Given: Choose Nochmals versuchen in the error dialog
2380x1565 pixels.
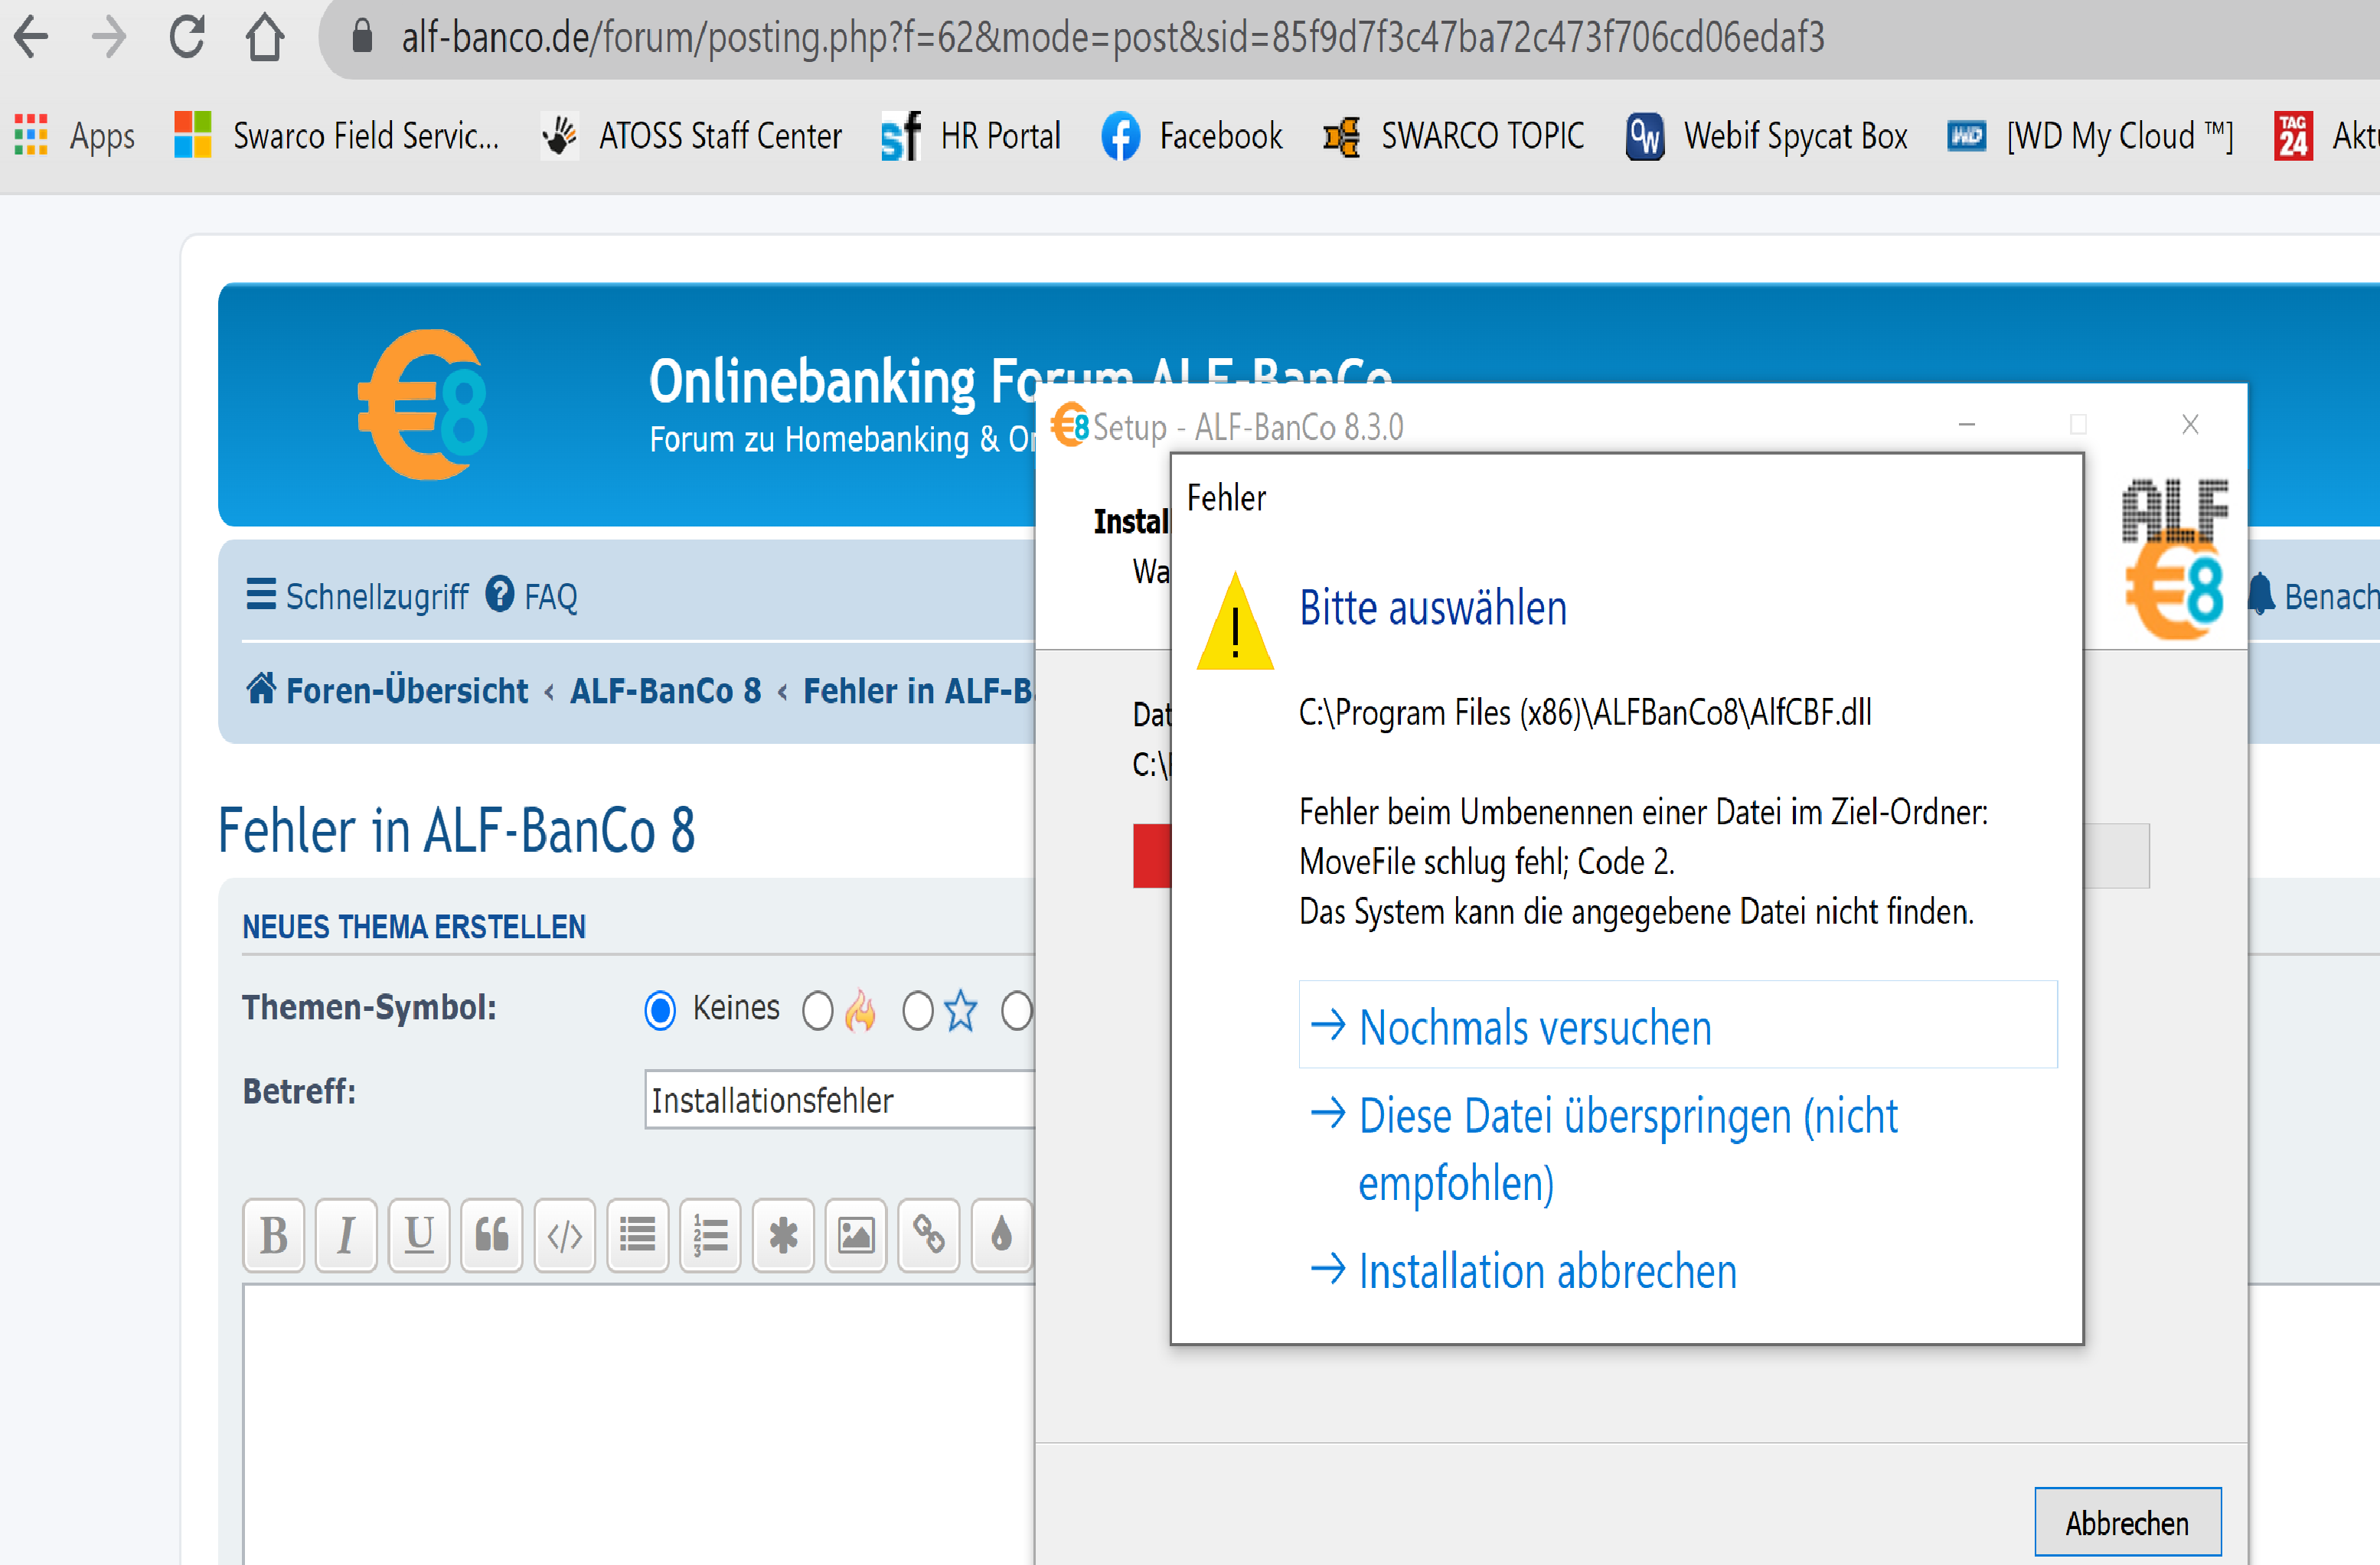Looking at the screenshot, I should (x=1677, y=1025).
